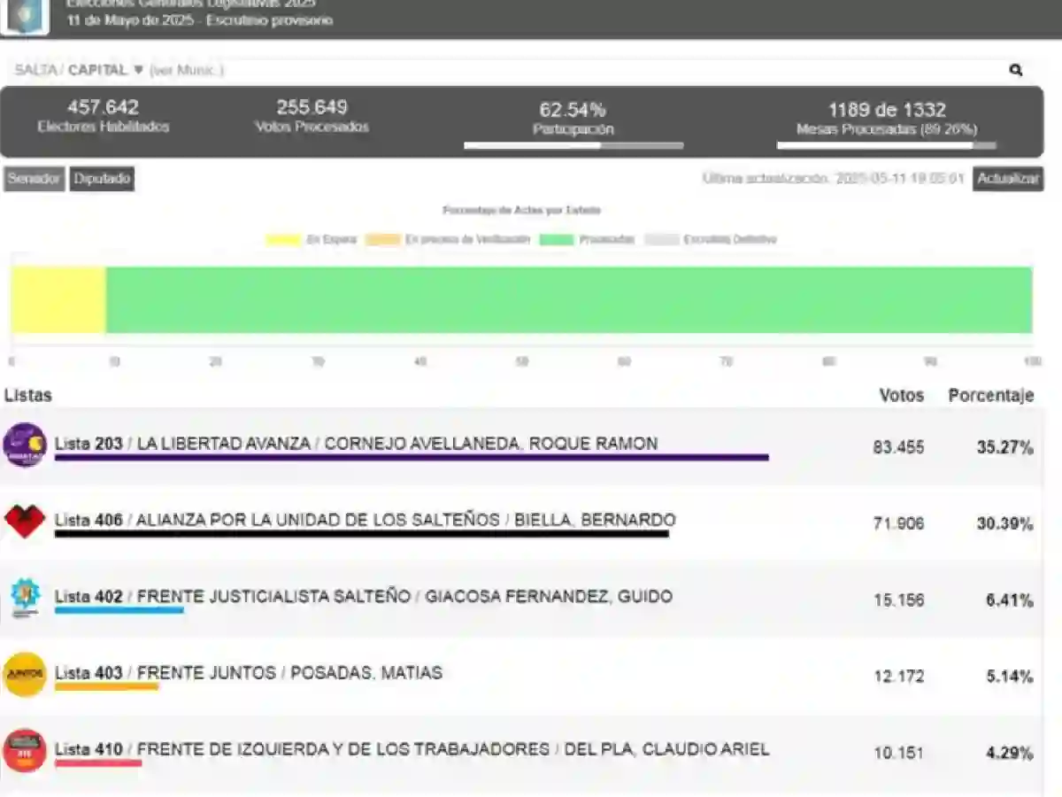Click the percentage "30.39%"
Screen dimensions: 1062x797
click(1004, 524)
